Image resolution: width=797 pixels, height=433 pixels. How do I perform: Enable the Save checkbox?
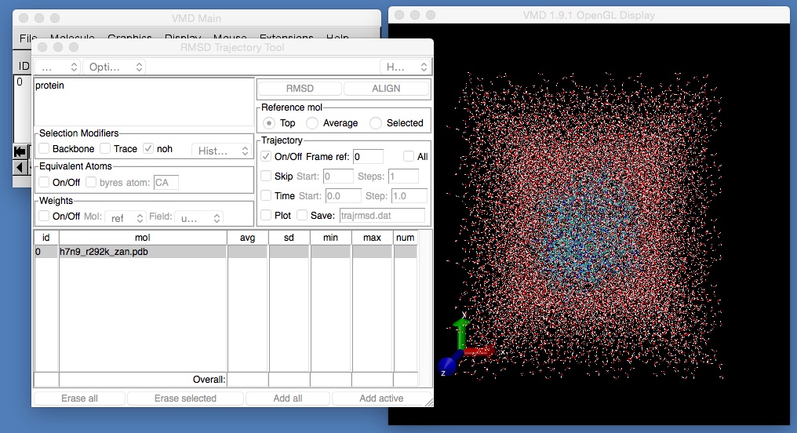[302, 215]
